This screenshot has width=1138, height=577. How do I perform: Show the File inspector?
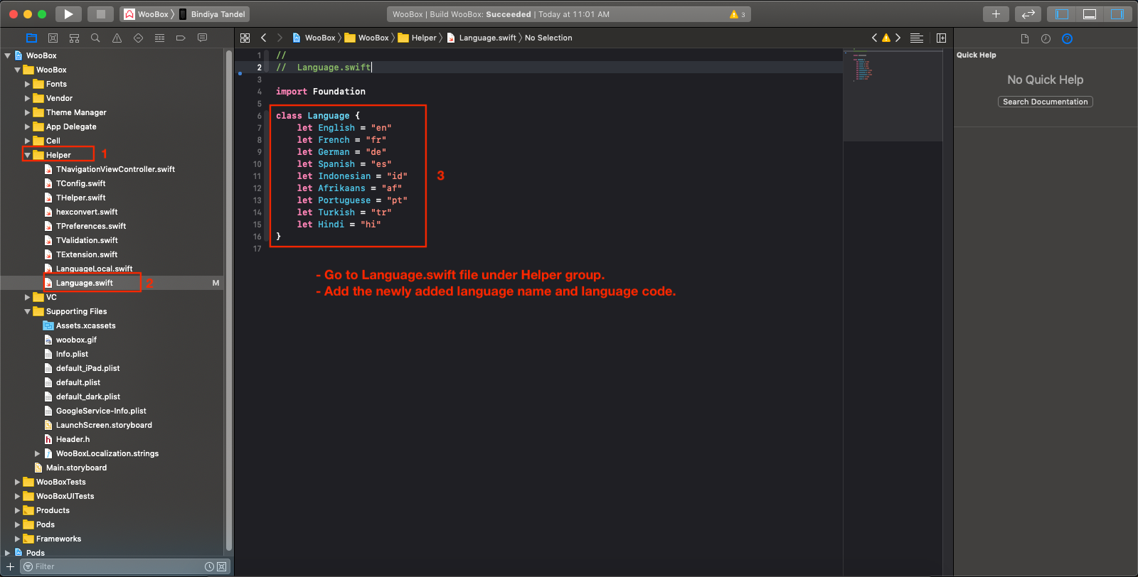1025,38
